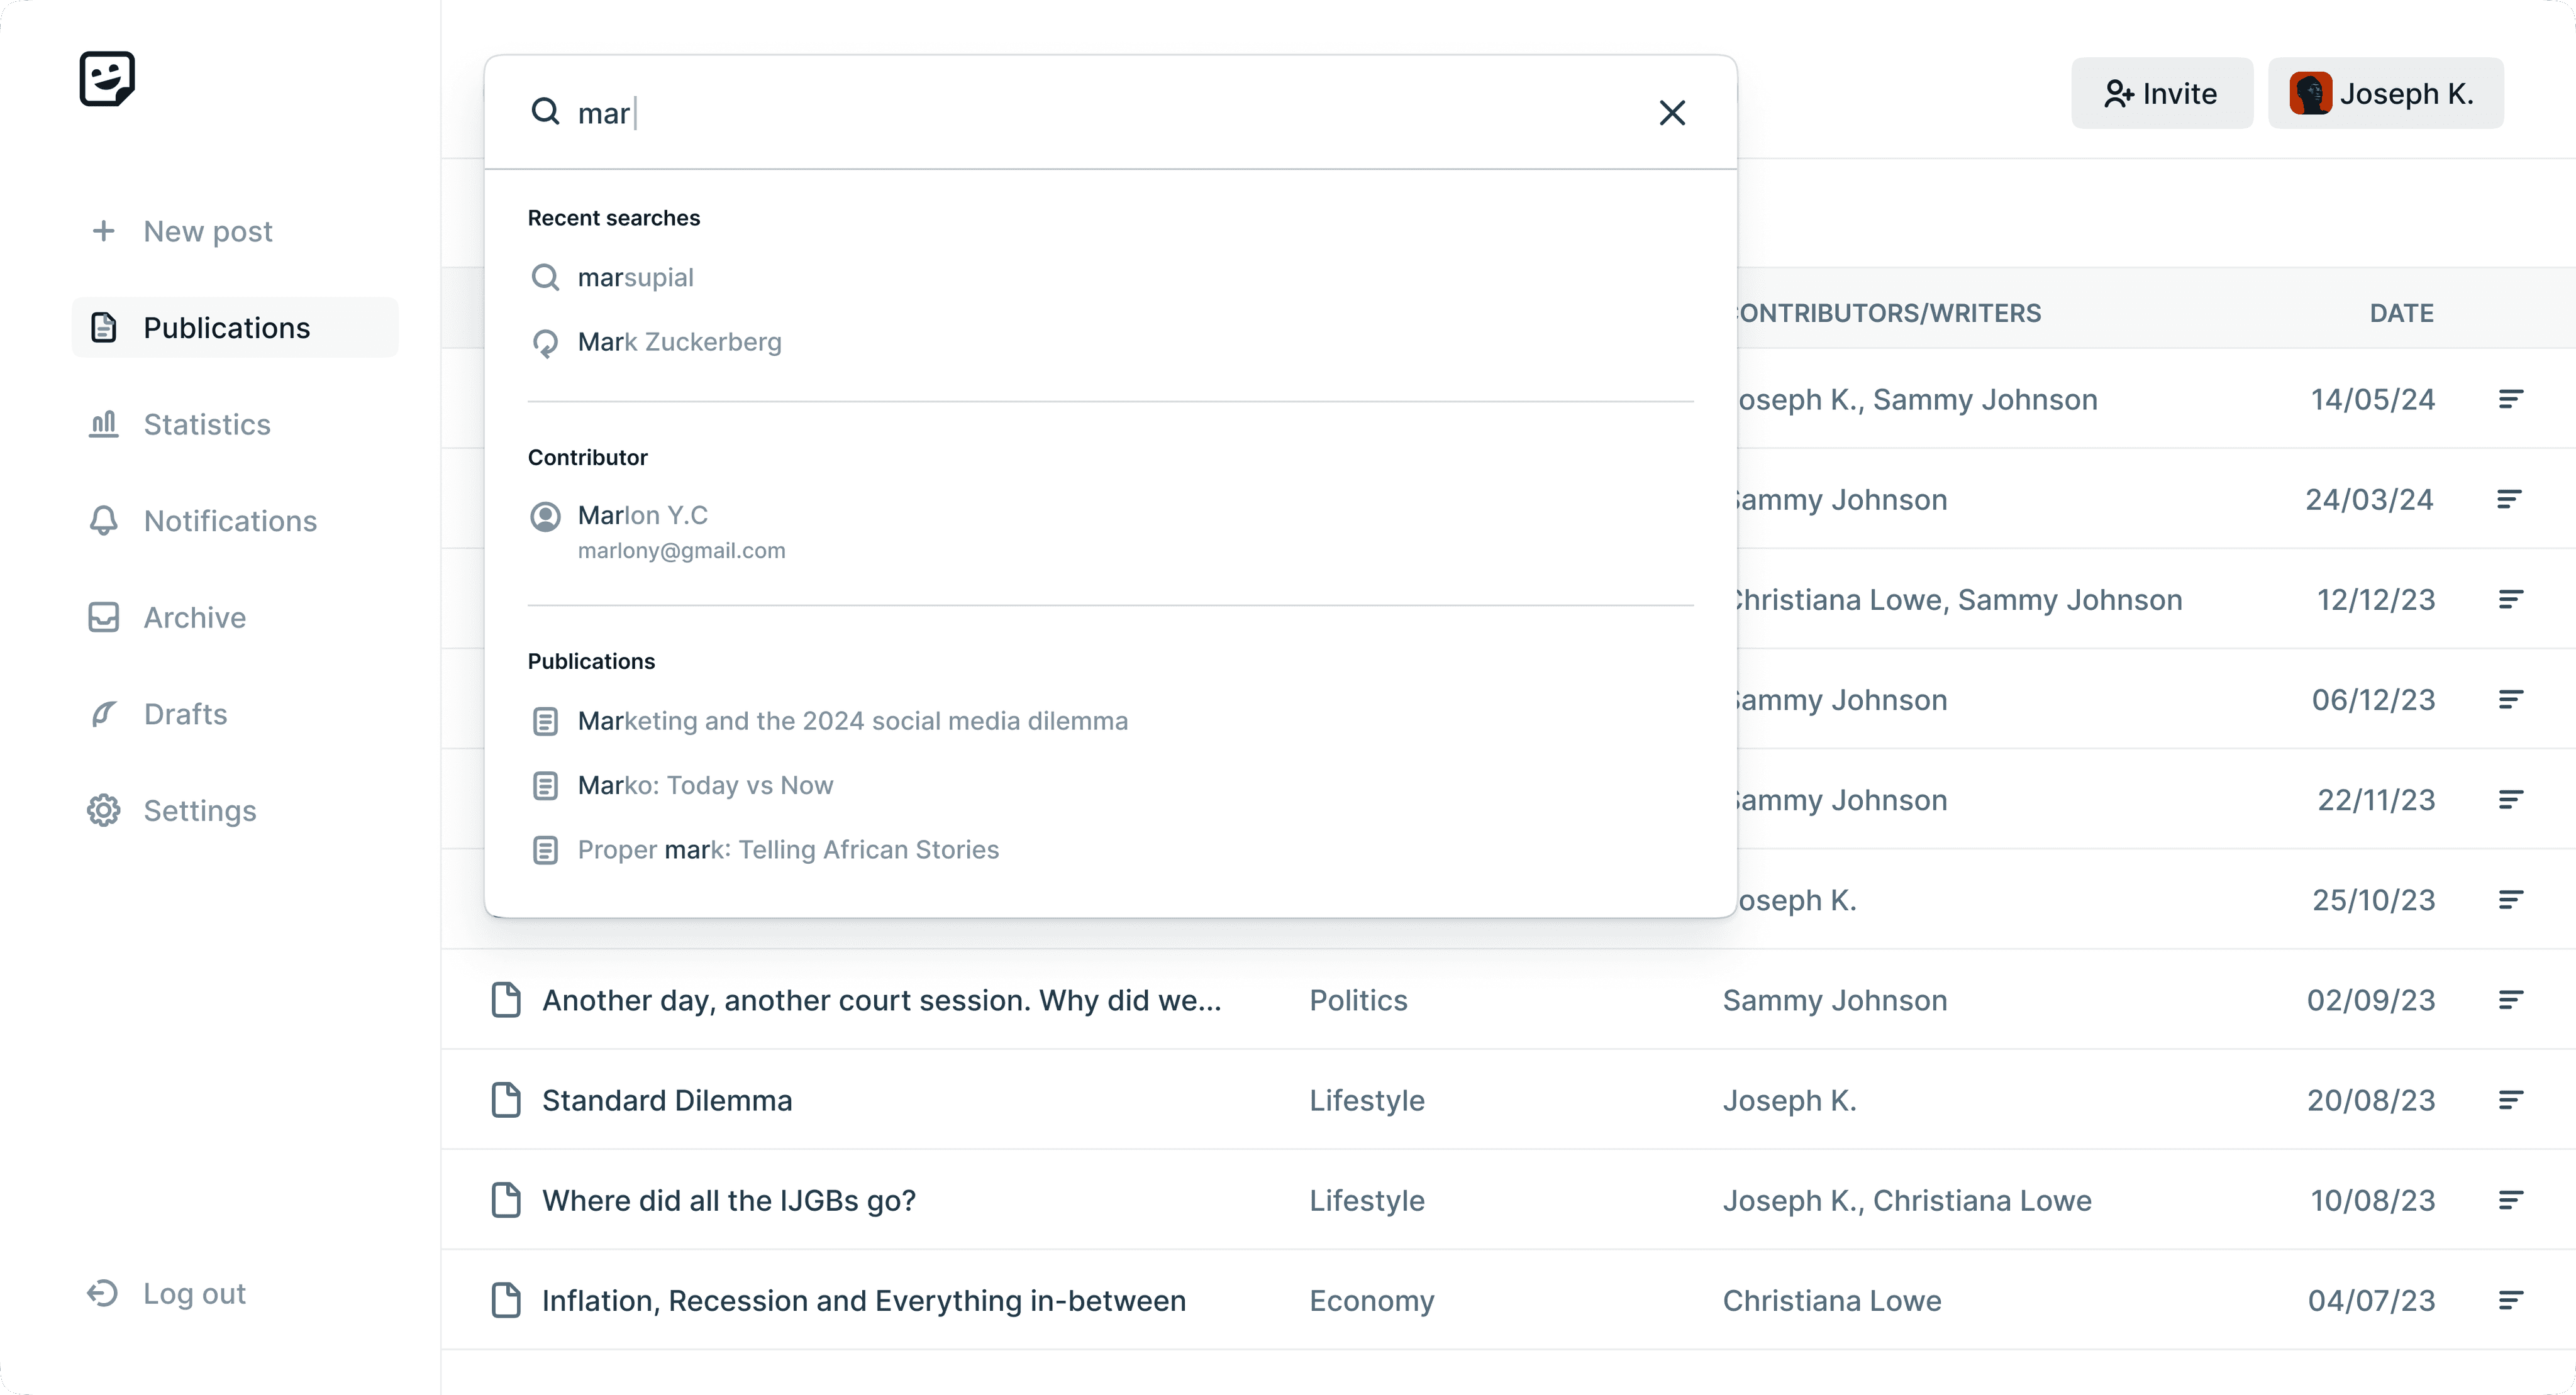Viewport: 2576px width, 1395px height.
Task: Go to the Archive section
Action: tap(194, 617)
